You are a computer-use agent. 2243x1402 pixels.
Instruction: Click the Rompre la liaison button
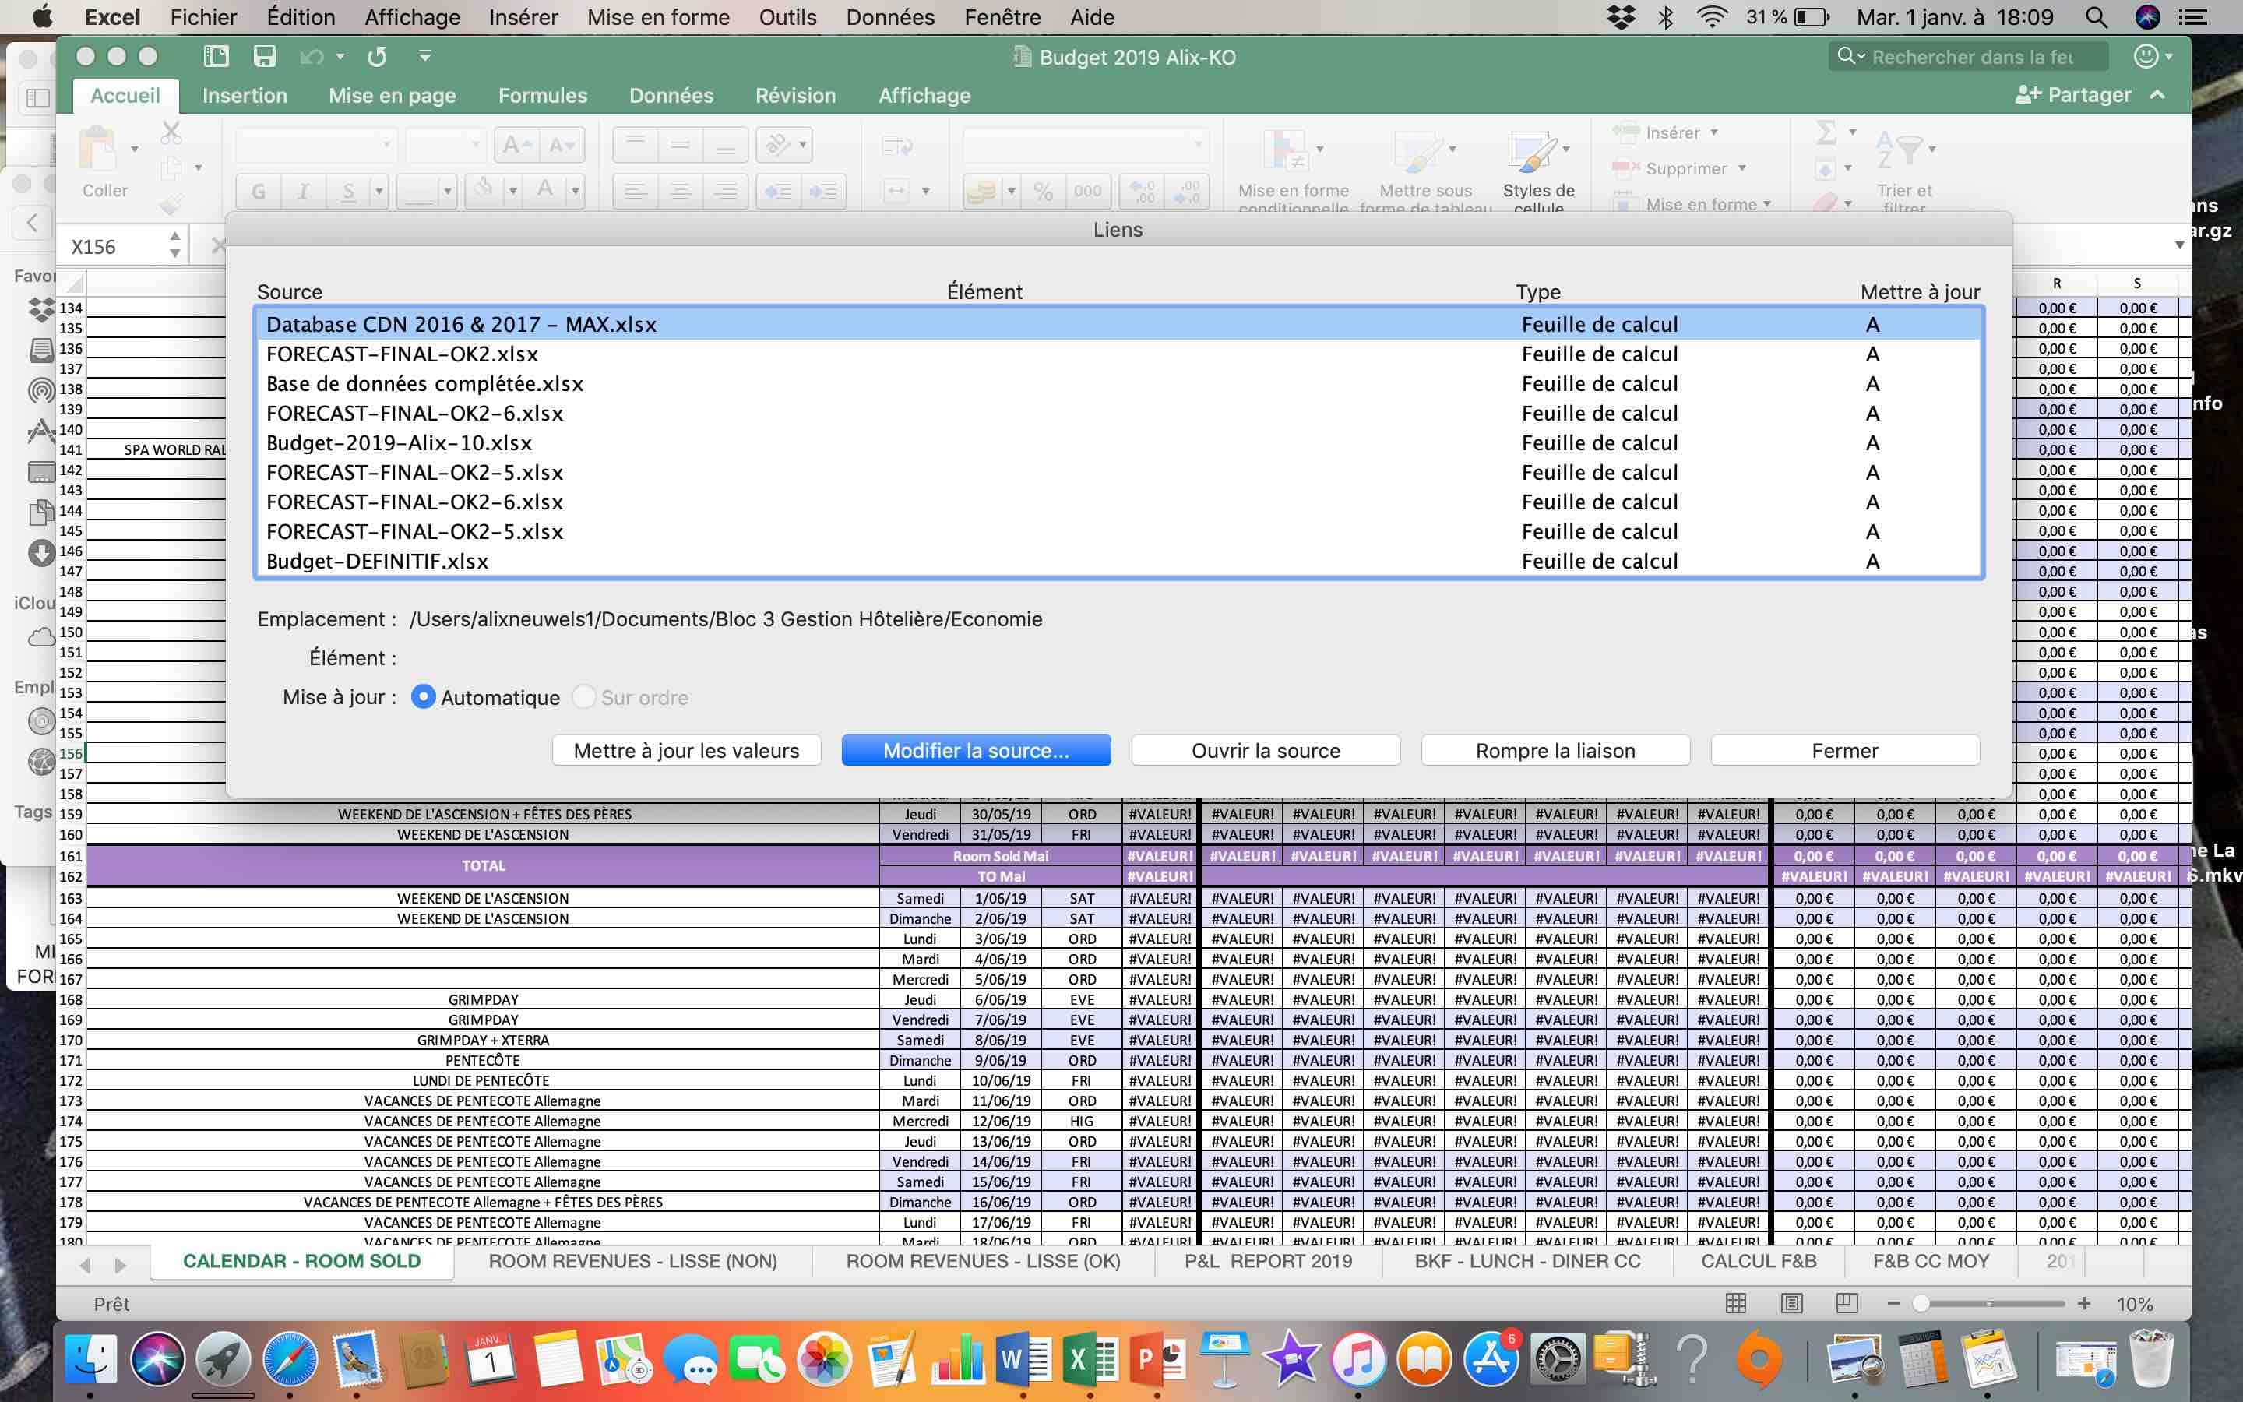click(1555, 750)
